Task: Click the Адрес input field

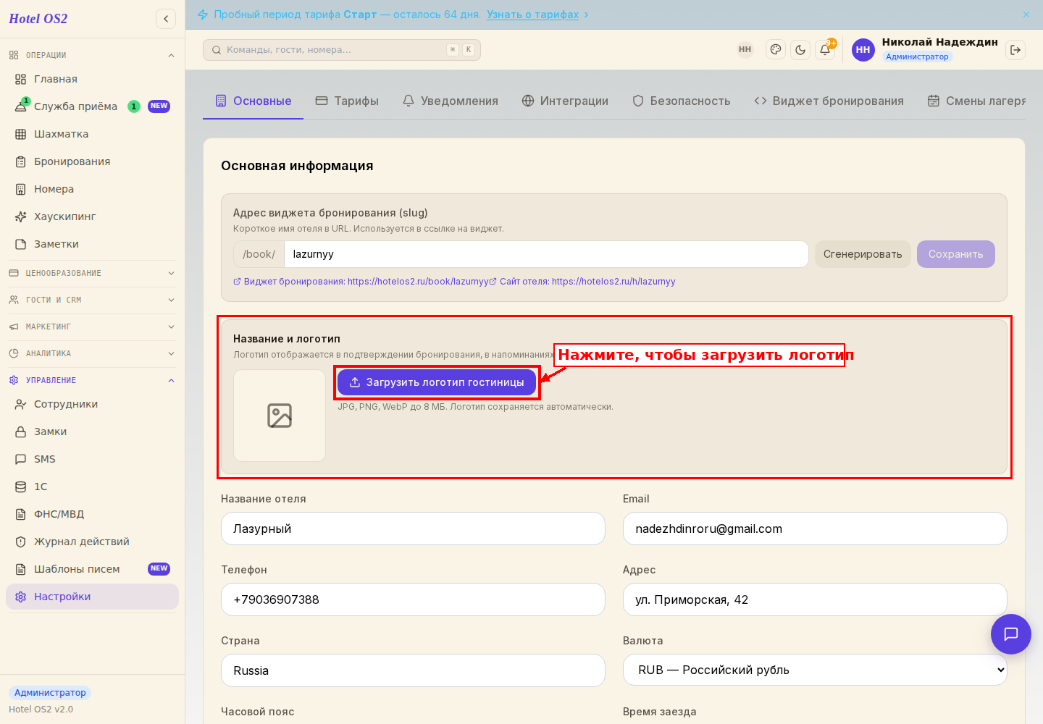Action: [815, 599]
